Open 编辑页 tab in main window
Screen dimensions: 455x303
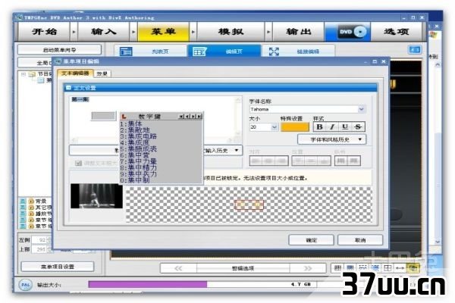point(224,52)
